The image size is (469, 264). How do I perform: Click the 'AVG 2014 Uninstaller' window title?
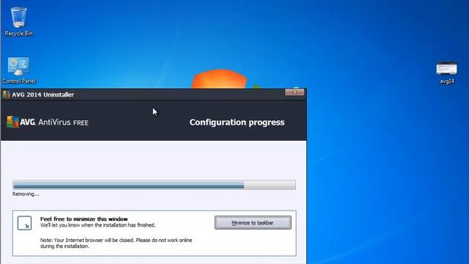click(43, 95)
